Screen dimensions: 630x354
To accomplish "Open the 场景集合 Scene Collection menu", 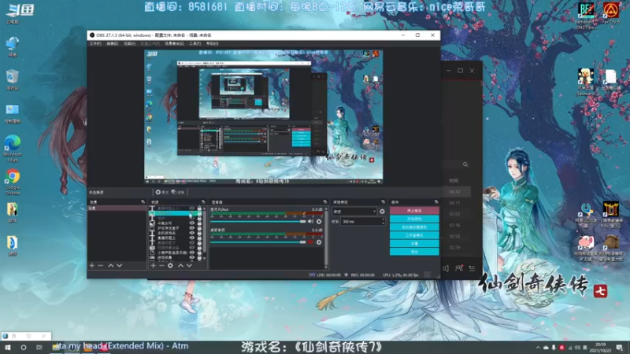I will click(x=174, y=43).
